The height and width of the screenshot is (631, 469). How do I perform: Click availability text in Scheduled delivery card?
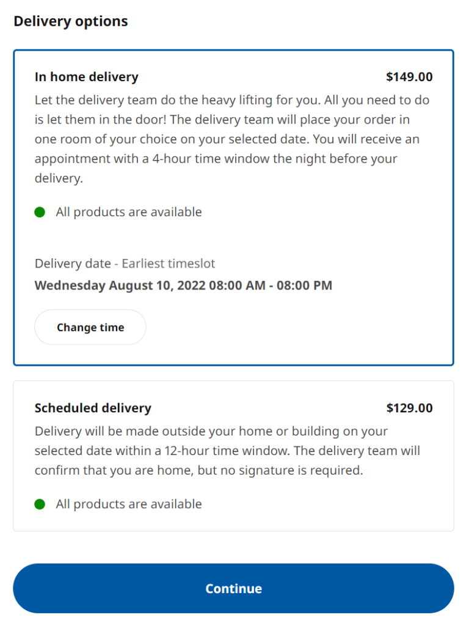click(129, 505)
